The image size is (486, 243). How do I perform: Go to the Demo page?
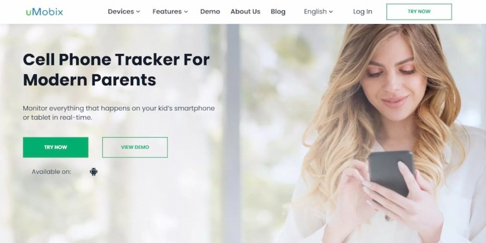(x=210, y=12)
